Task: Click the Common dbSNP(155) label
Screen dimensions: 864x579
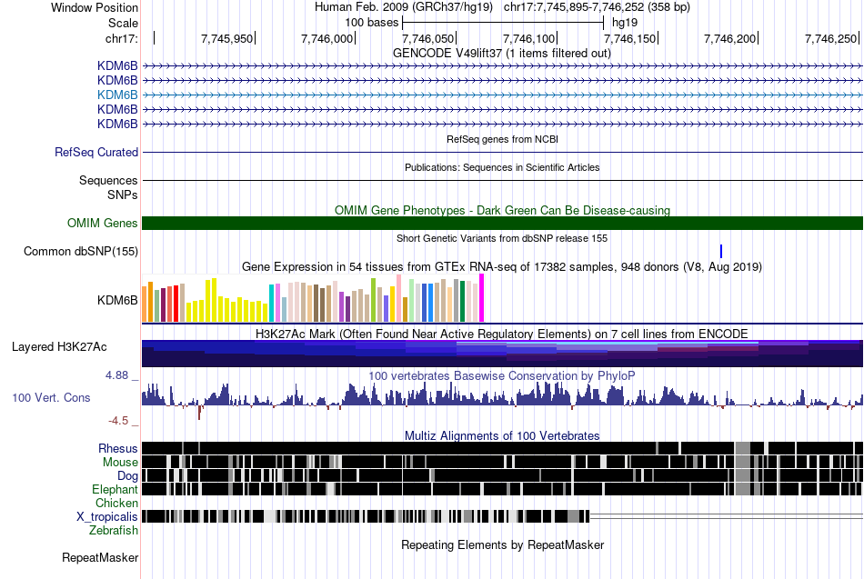Action: pos(81,251)
